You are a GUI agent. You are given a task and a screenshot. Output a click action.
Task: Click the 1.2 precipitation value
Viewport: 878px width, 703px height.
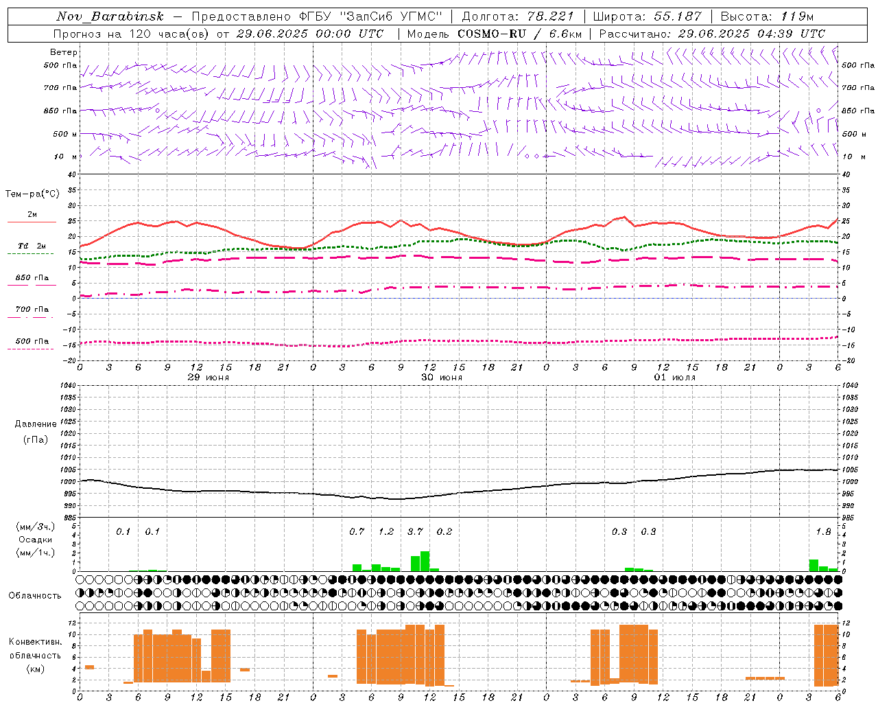(386, 531)
